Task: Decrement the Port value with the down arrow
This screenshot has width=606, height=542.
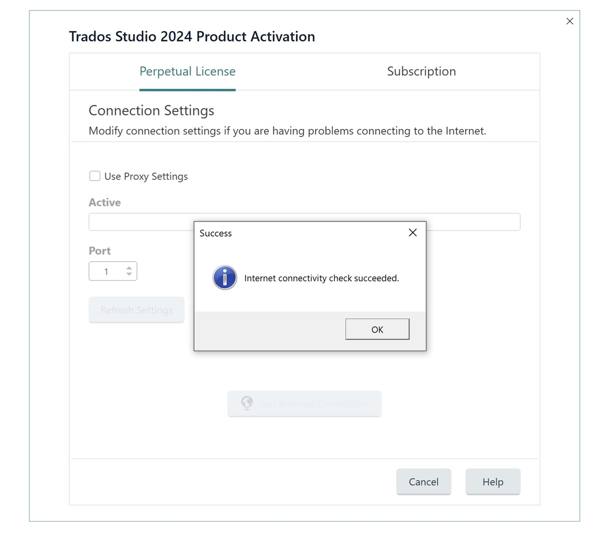Action: (x=129, y=275)
